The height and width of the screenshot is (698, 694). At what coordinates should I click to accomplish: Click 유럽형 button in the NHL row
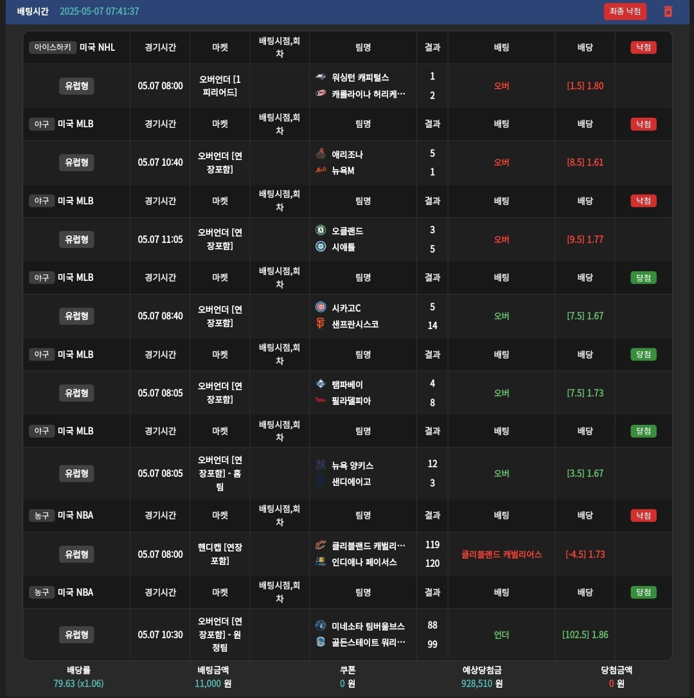(x=76, y=86)
